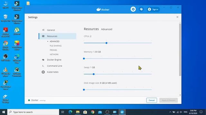Select the uTorrent desktop shortcut
Screen dimensions: 206x115
(17, 31)
